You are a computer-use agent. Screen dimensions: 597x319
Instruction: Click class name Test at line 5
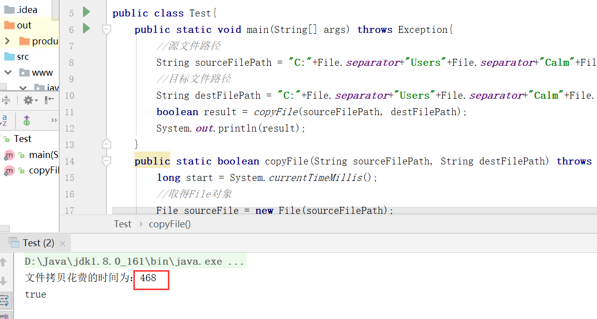(200, 13)
